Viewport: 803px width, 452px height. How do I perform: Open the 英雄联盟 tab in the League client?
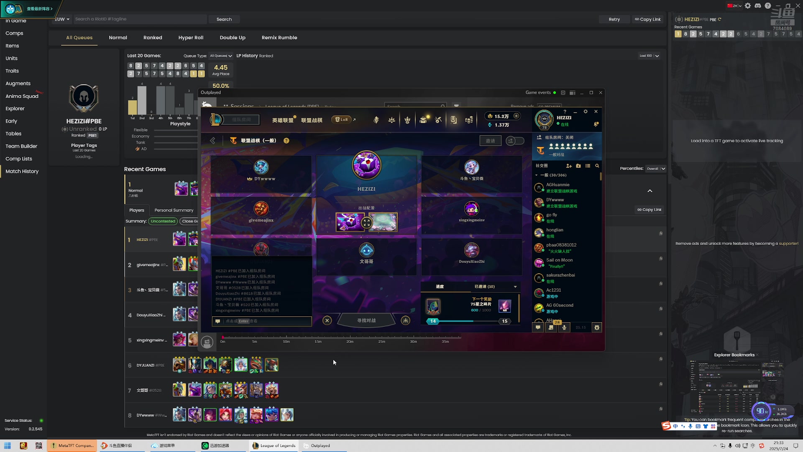coord(283,120)
